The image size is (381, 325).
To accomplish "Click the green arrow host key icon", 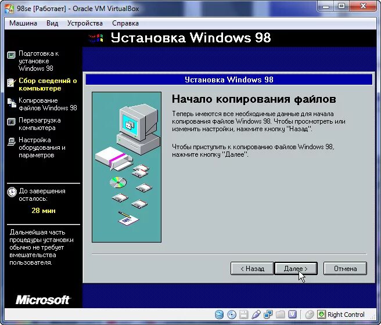I will (321, 315).
